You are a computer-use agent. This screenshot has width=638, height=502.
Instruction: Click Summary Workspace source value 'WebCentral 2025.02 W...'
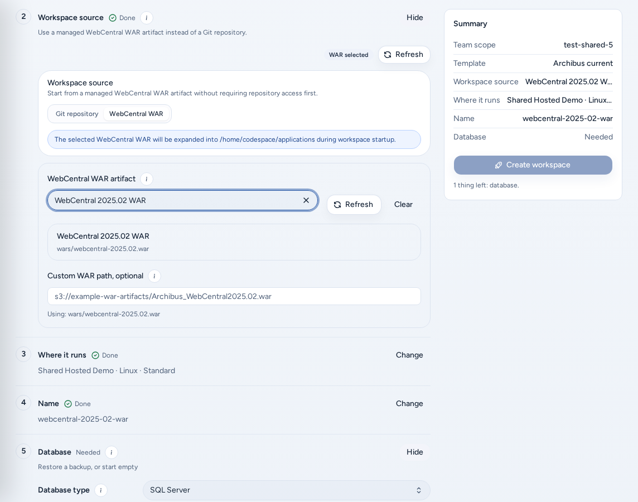(x=569, y=81)
